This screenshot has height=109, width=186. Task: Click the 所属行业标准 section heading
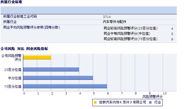[x=11, y=2]
